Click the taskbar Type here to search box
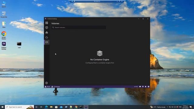 tap(19, 107)
